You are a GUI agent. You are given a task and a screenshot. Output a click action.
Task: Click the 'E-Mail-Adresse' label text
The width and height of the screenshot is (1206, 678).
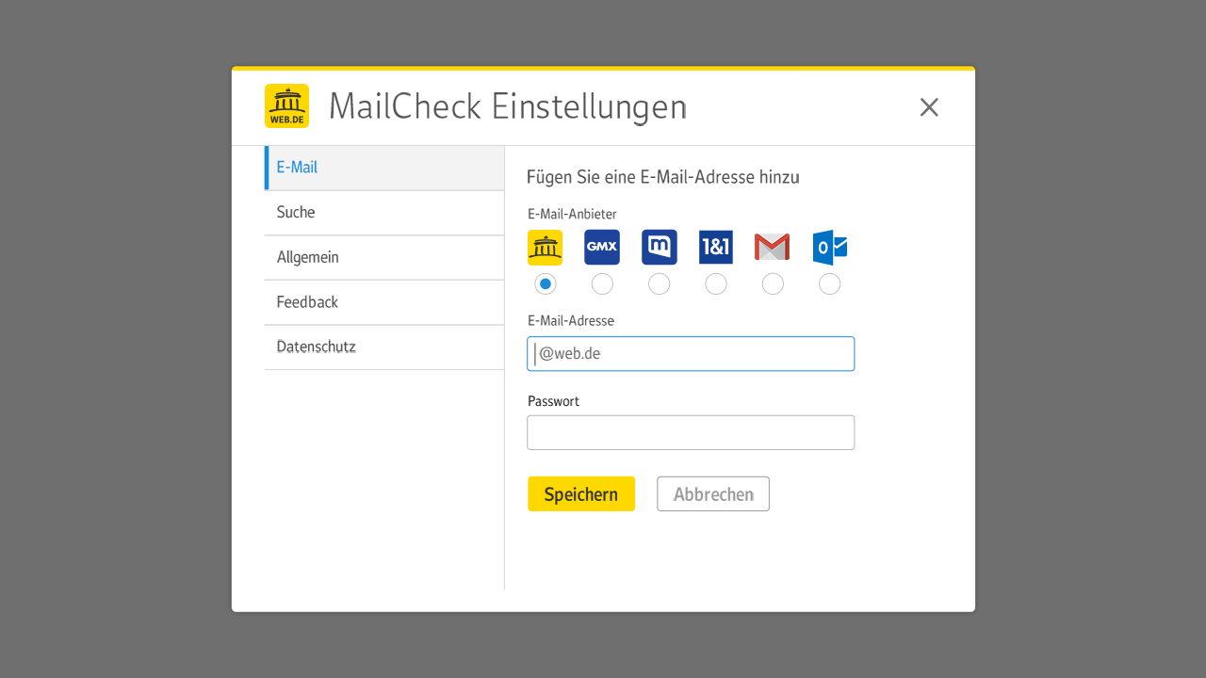click(571, 321)
